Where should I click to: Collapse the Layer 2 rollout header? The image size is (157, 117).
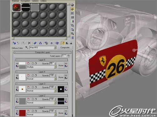(42, 96)
